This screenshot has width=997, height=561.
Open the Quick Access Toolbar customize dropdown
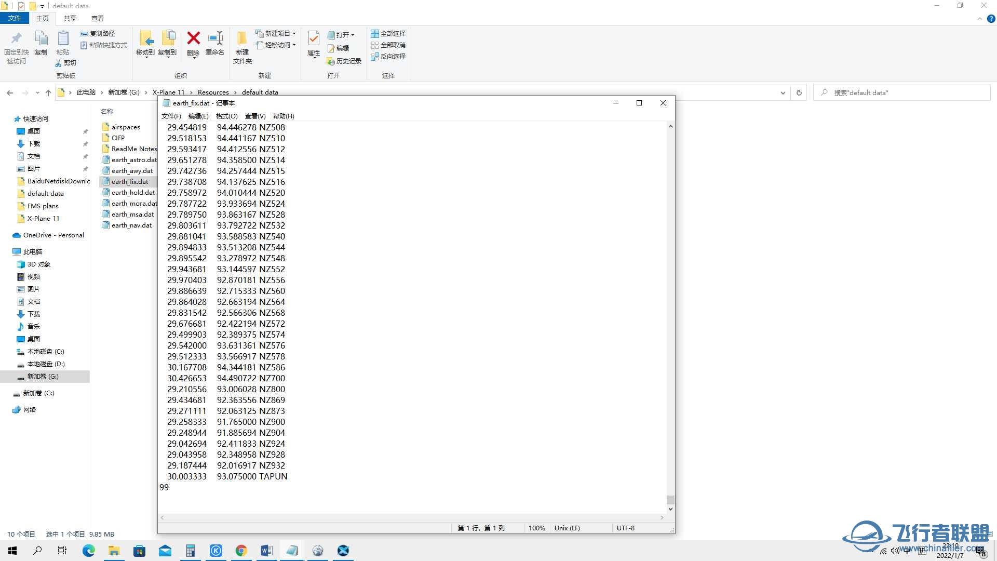point(43,6)
